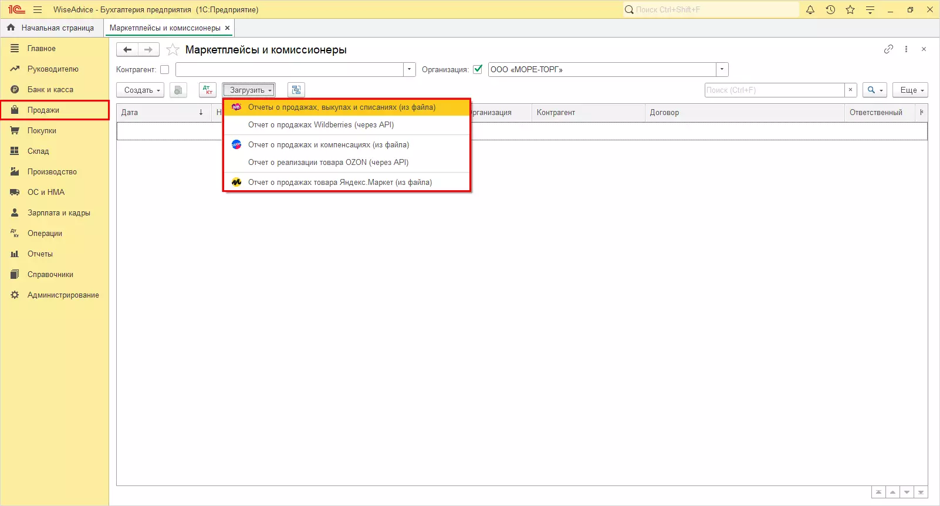Open the Операции section
Image resolution: width=940 pixels, height=506 pixels.
pos(55,233)
